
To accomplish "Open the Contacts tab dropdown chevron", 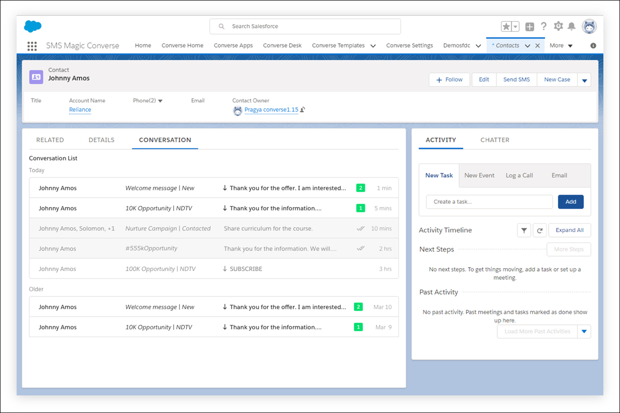I will (528, 46).
